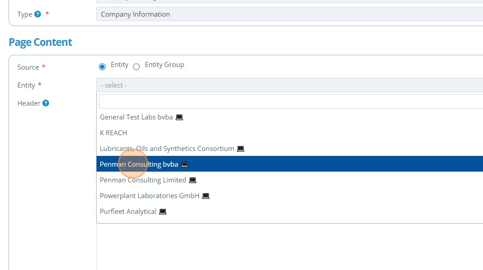Choose Lubricants, Oils and Synthetics Consortium
Screen dimensions: 483x270
pyautogui.click(x=289, y=149)
